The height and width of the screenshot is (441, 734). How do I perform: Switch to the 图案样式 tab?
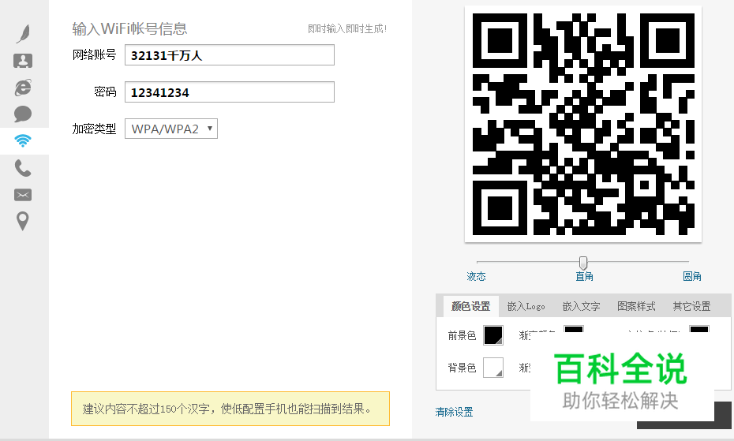click(x=636, y=307)
